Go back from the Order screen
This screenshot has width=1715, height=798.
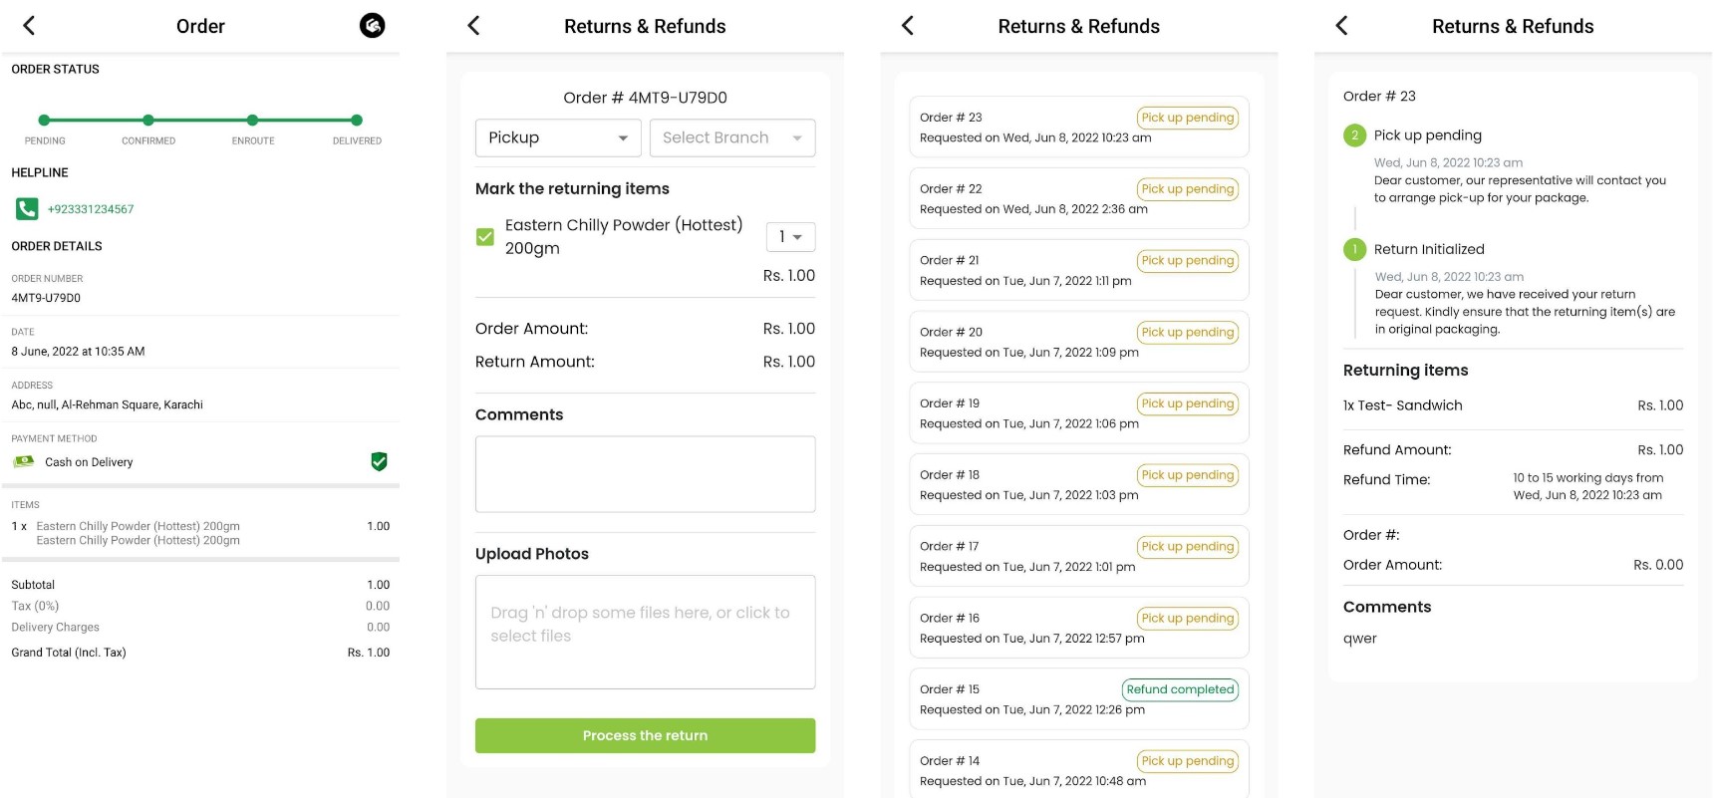pyautogui.click(x=29, y=26)
